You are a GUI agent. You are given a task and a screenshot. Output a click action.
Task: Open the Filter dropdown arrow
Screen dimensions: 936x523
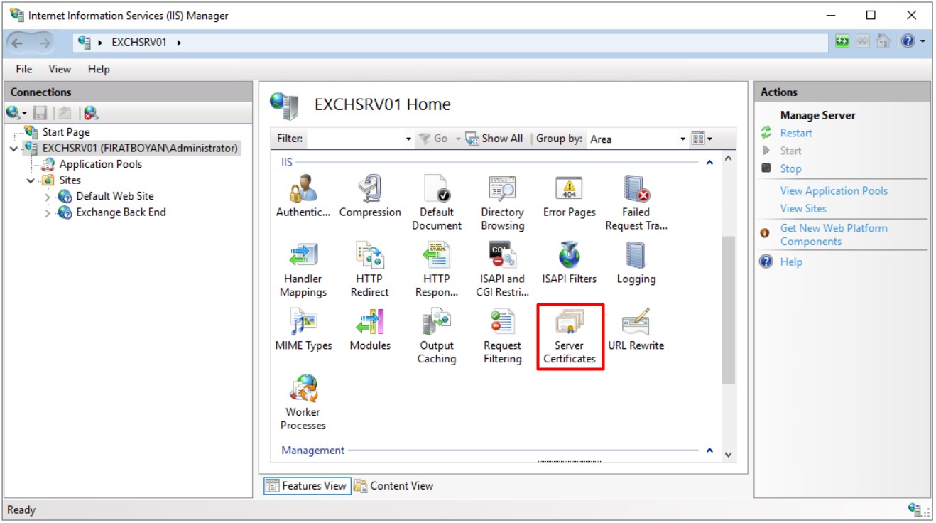point(408,139)
